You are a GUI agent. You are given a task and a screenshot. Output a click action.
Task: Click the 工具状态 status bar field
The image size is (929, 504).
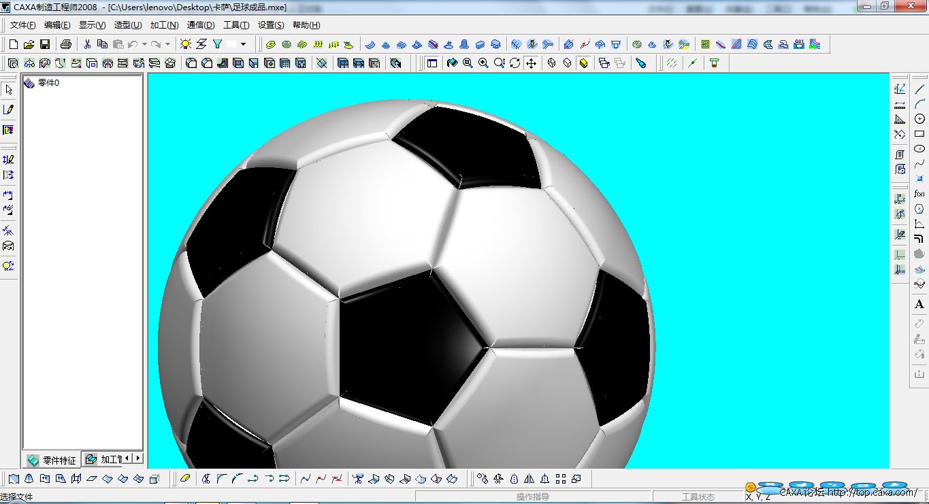click(698, 497)
